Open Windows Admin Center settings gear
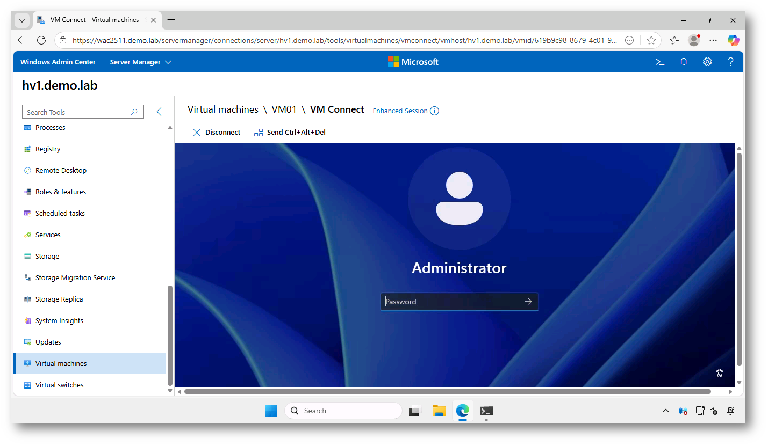 (707, 62)
